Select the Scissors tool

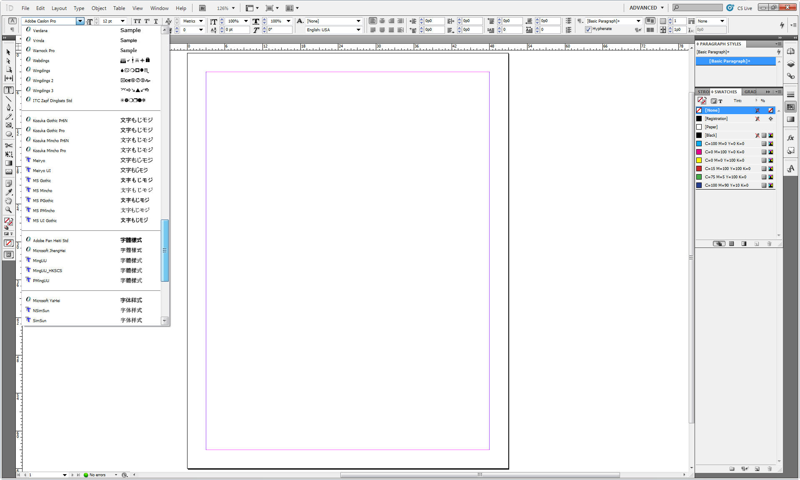pyautogui.click(x=8, y=145)
